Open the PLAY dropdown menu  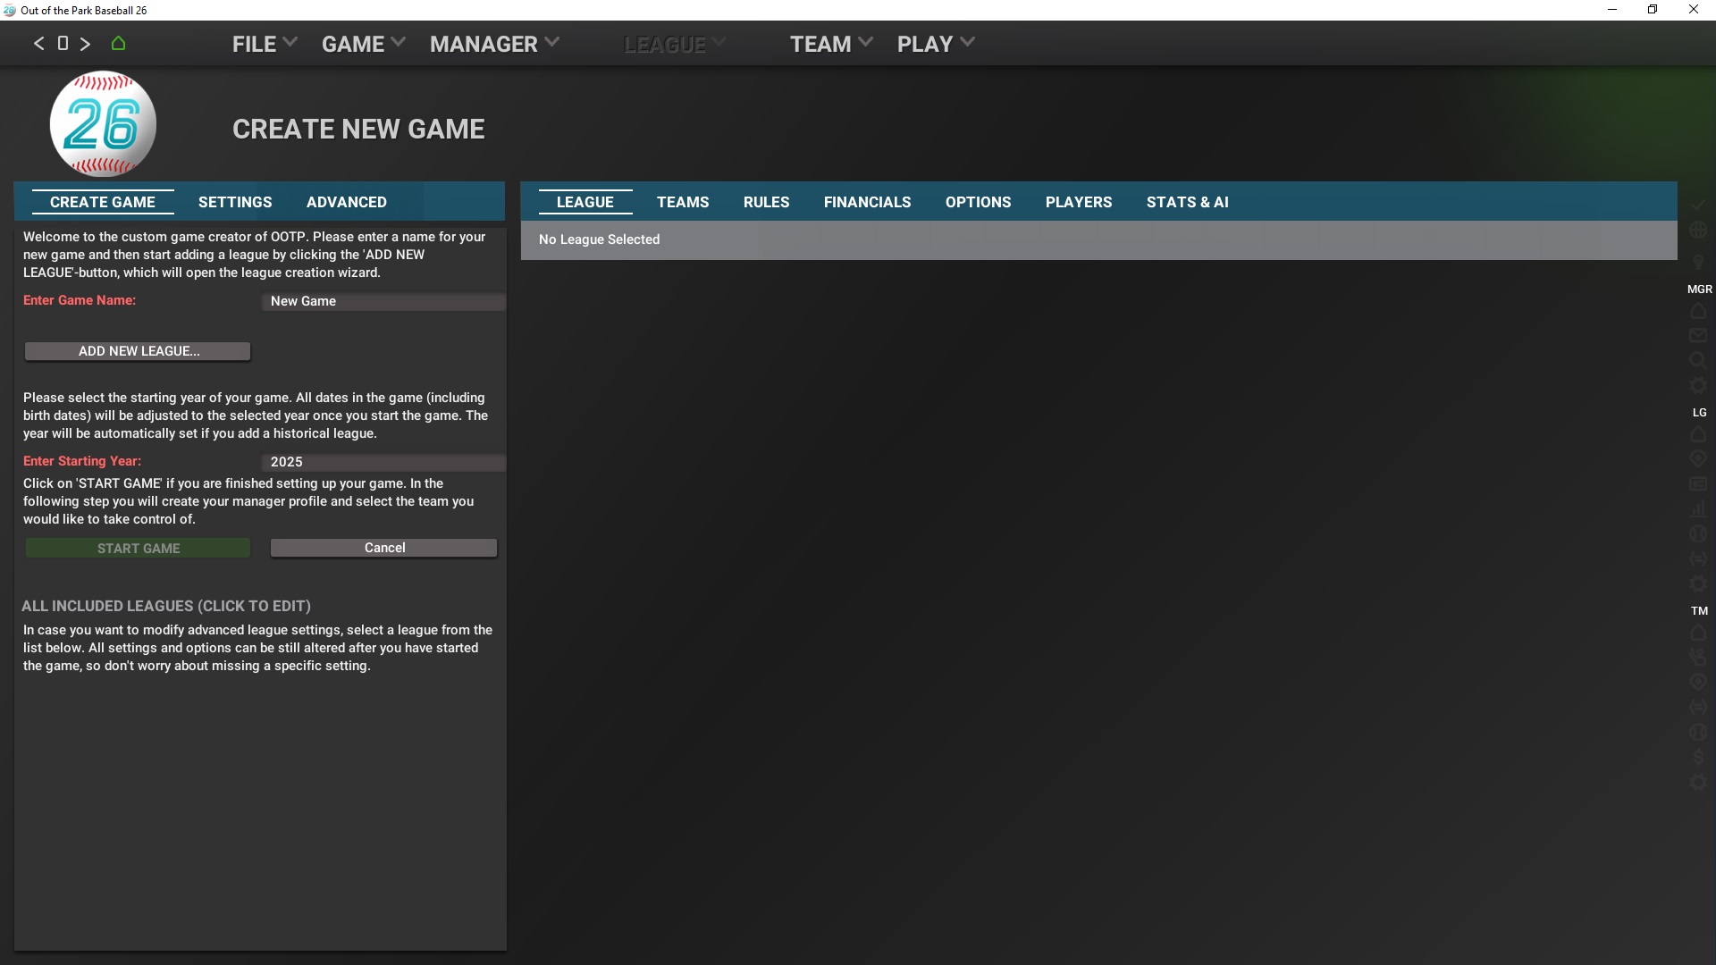tap(935, 44)
